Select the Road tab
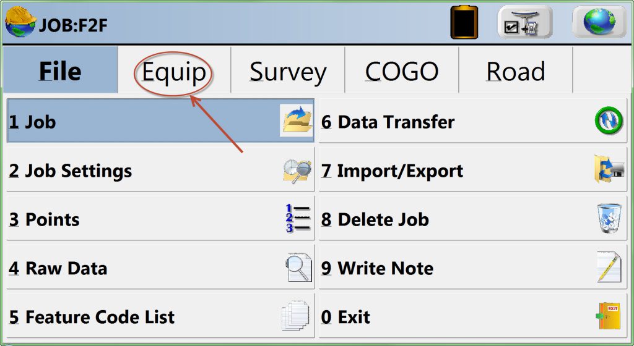The height and width of the screenshot is (346, 634). click(x=516, y=71)
